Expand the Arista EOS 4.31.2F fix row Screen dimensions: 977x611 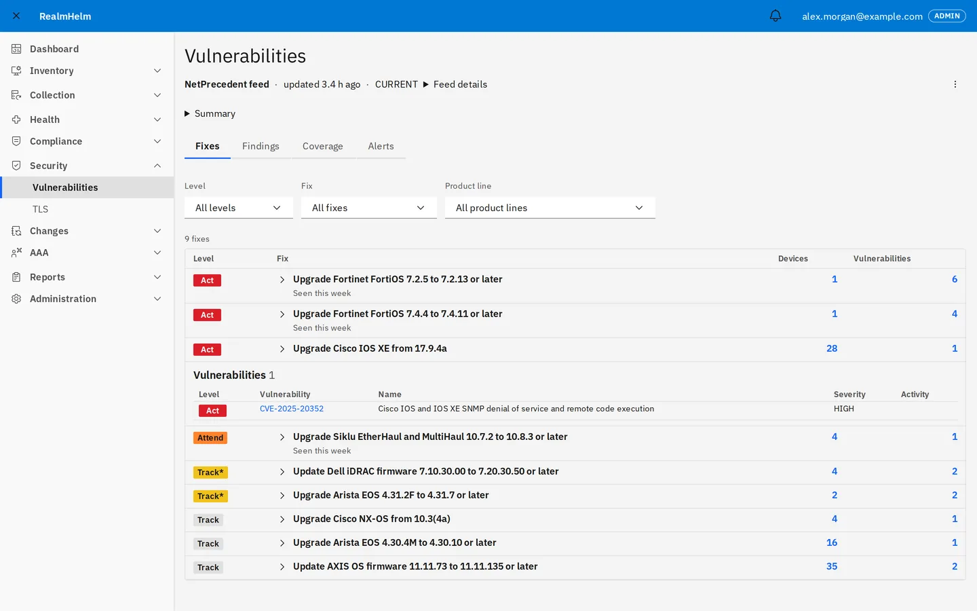click(282, 496)
